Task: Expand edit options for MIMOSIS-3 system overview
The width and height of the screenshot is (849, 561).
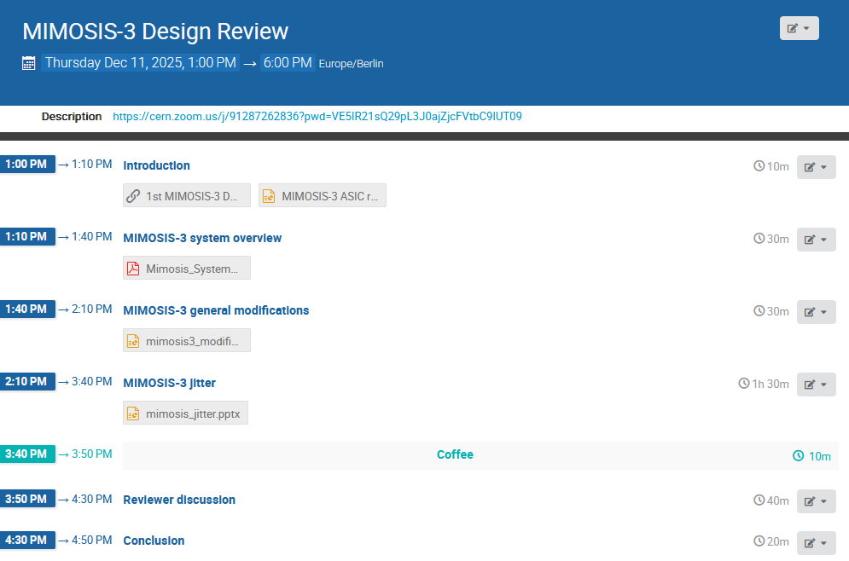Action: [x=816, y=240]
